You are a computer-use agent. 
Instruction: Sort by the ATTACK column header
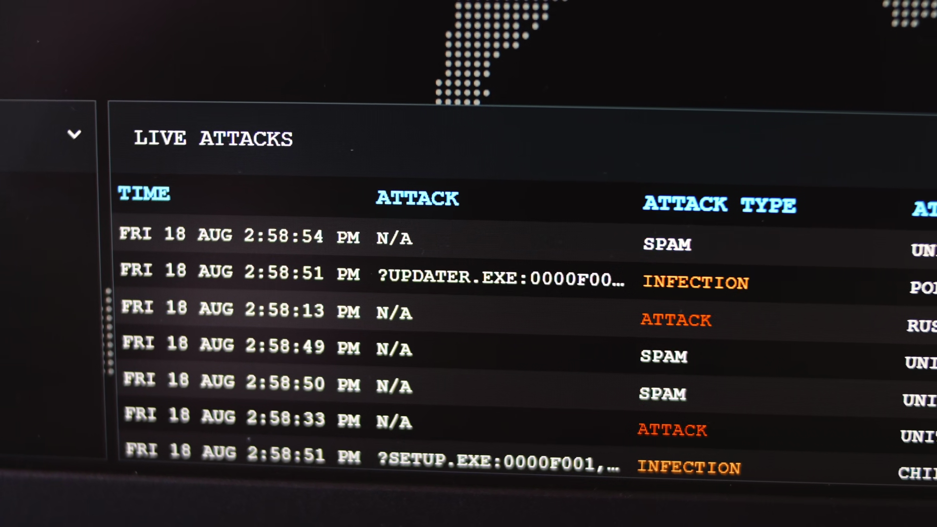pos(417,198)
